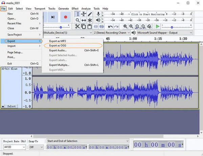Select the Time Shift tool
This screenshot has height=156, width=203.
tap(84, 20)
